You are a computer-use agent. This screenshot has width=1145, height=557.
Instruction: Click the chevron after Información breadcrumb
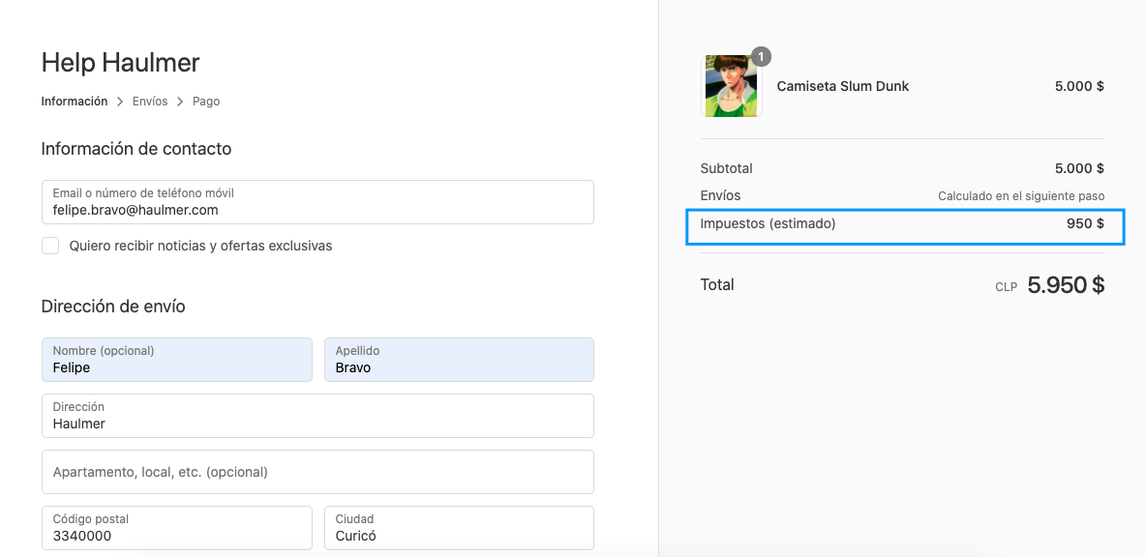coord(120,102)
